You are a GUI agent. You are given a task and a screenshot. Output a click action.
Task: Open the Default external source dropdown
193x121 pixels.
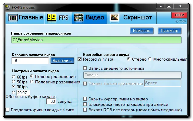[132, 75]
